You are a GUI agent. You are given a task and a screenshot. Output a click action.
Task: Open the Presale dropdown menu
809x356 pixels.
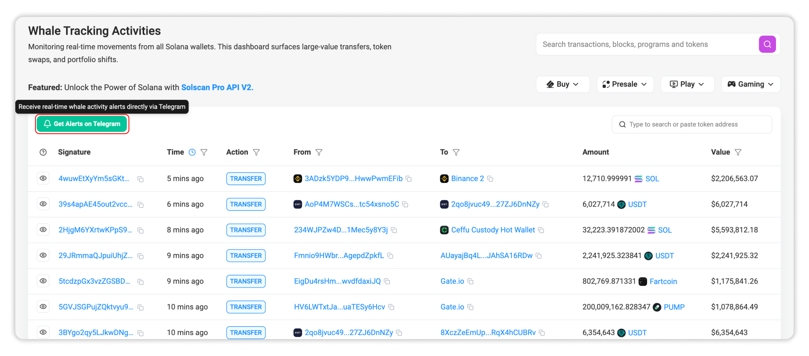tap(624, 84)
